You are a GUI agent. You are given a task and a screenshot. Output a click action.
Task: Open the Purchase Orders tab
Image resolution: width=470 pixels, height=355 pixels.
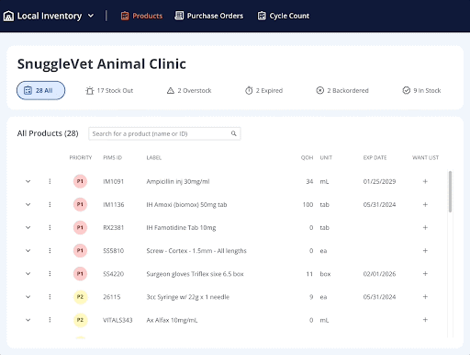[x=209, y=16]
